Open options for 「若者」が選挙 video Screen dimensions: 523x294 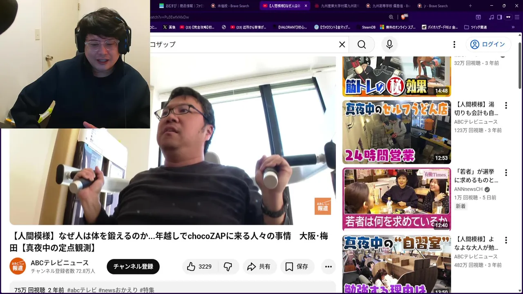(506, 173)
